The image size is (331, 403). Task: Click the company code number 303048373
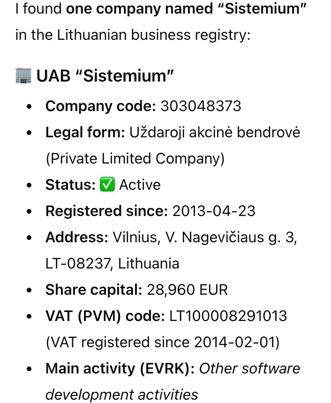(201, 106)
